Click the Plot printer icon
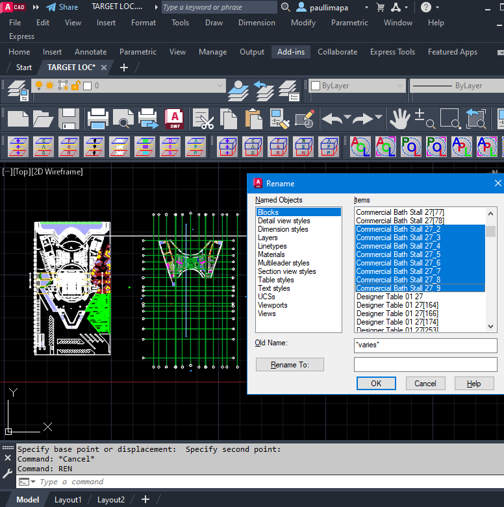Image resolution: width=504 pixels, height=507 pixels. pos(98,119)
